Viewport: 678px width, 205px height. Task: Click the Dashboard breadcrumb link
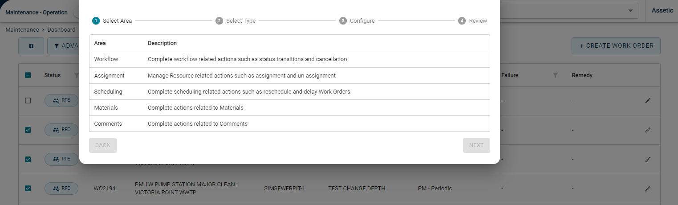pyautogui.click(x=61, y=30)
